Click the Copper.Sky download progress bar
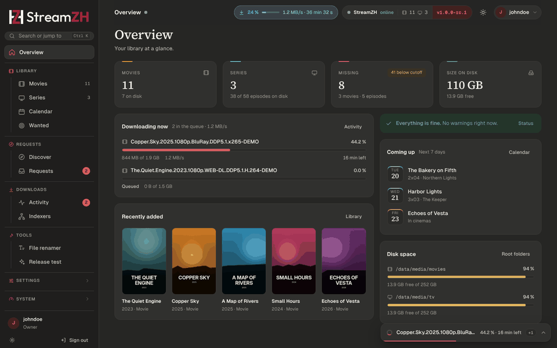 [244, 150]
